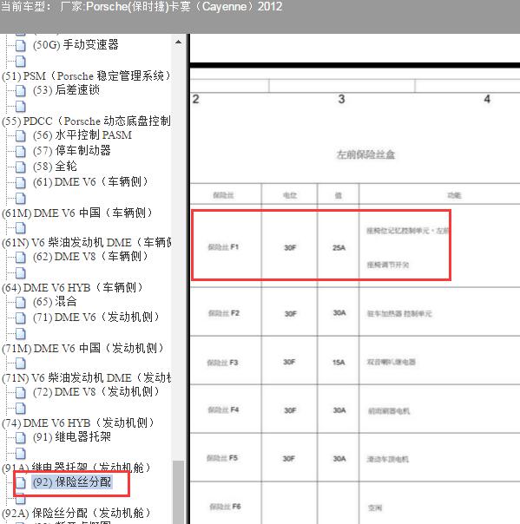Click the 功能 column header

coord(454,195)
